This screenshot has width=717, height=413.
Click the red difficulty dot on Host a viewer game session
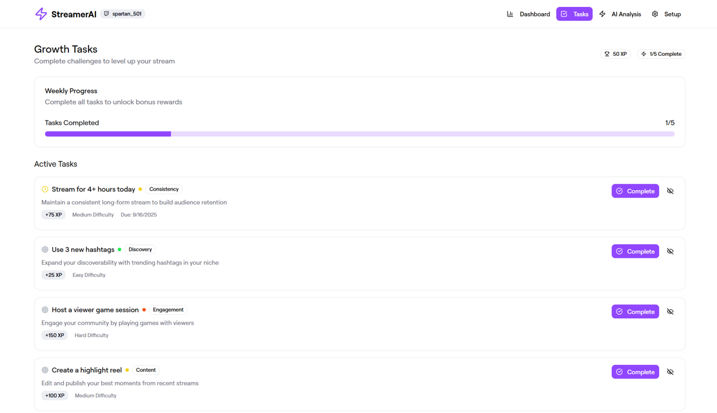[x=144, y=310]
